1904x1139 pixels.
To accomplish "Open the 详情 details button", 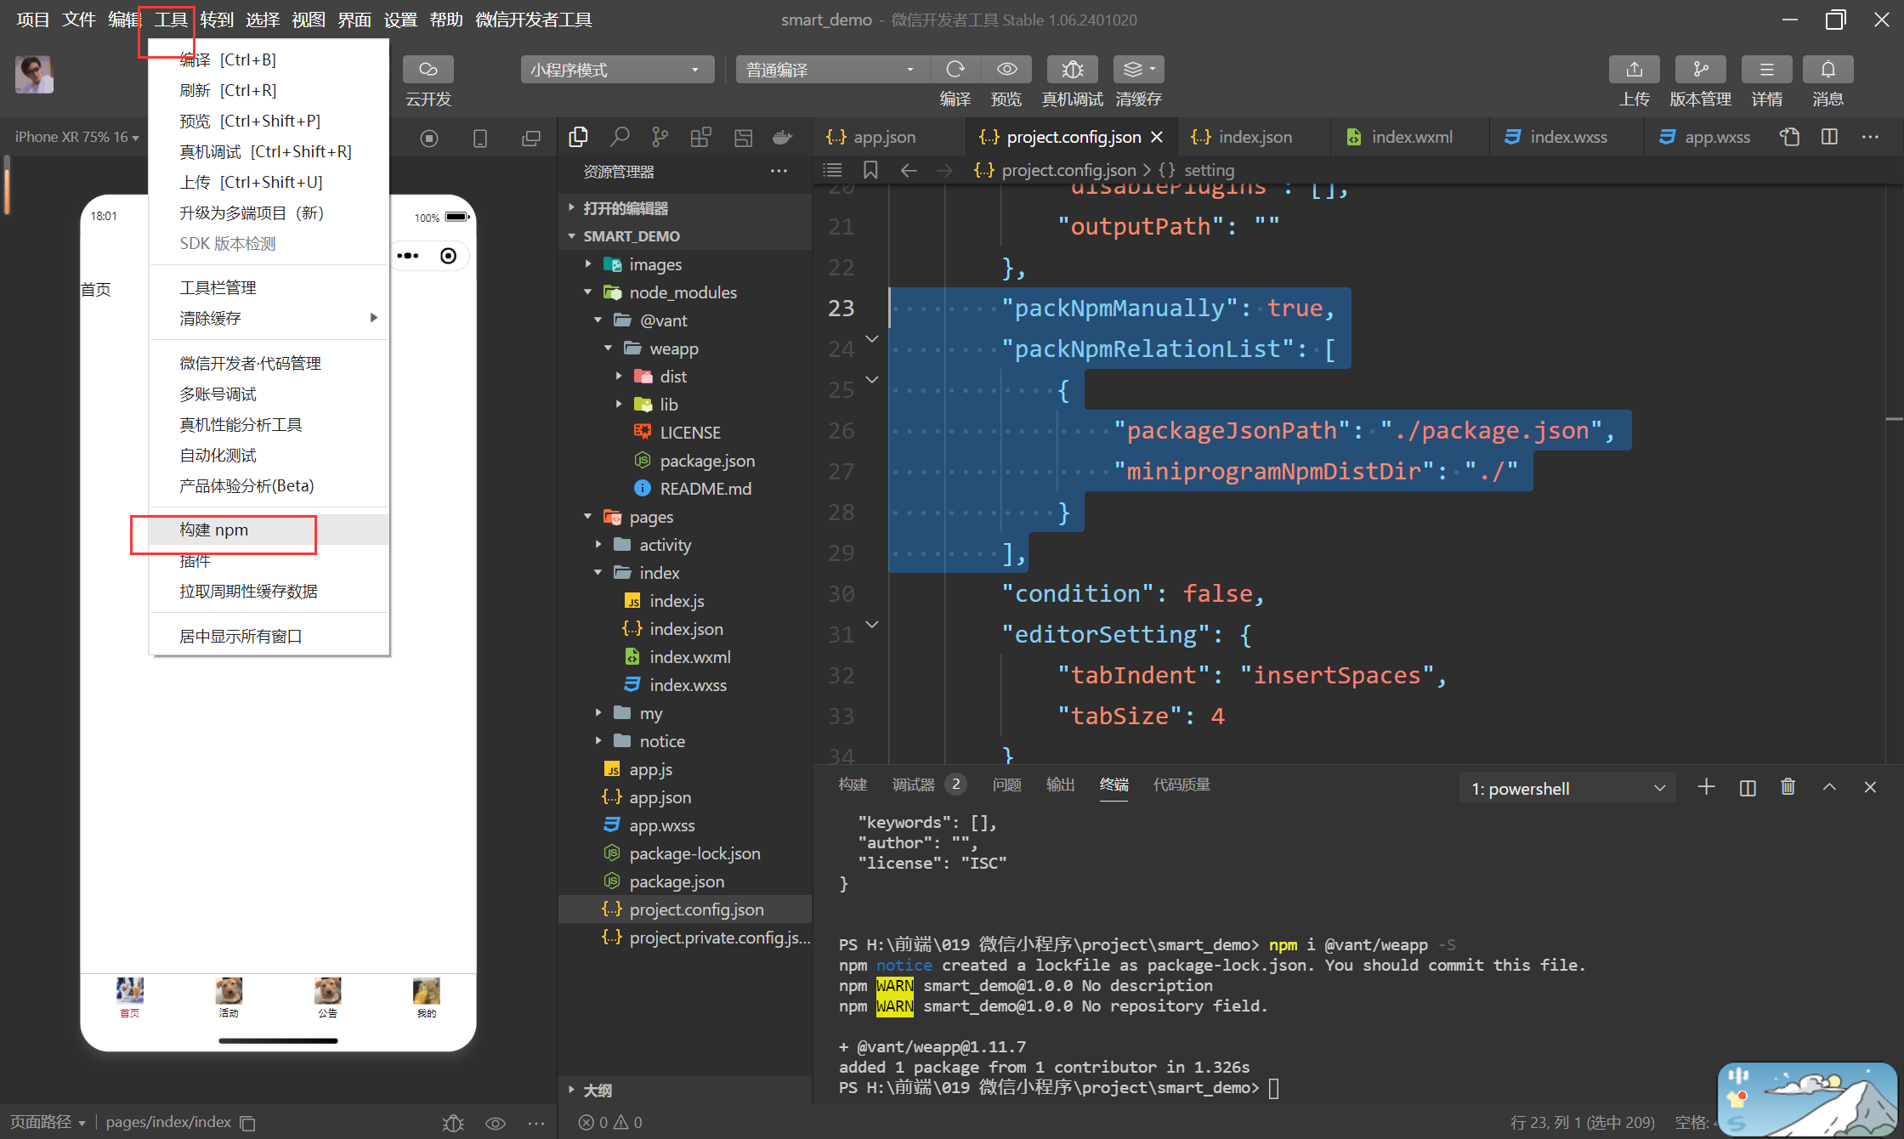I will pyautogui.click(x=1766, y=70).
